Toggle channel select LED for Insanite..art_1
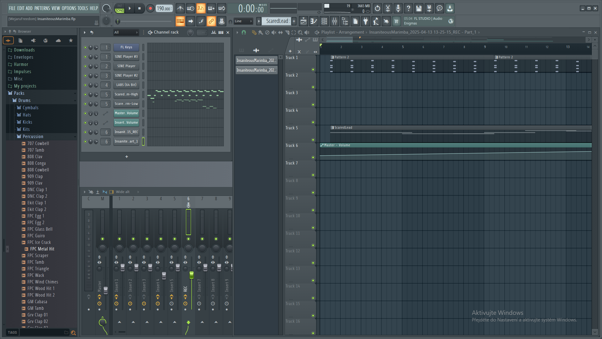This screenshot has width=602, height=339. [143, 142]
